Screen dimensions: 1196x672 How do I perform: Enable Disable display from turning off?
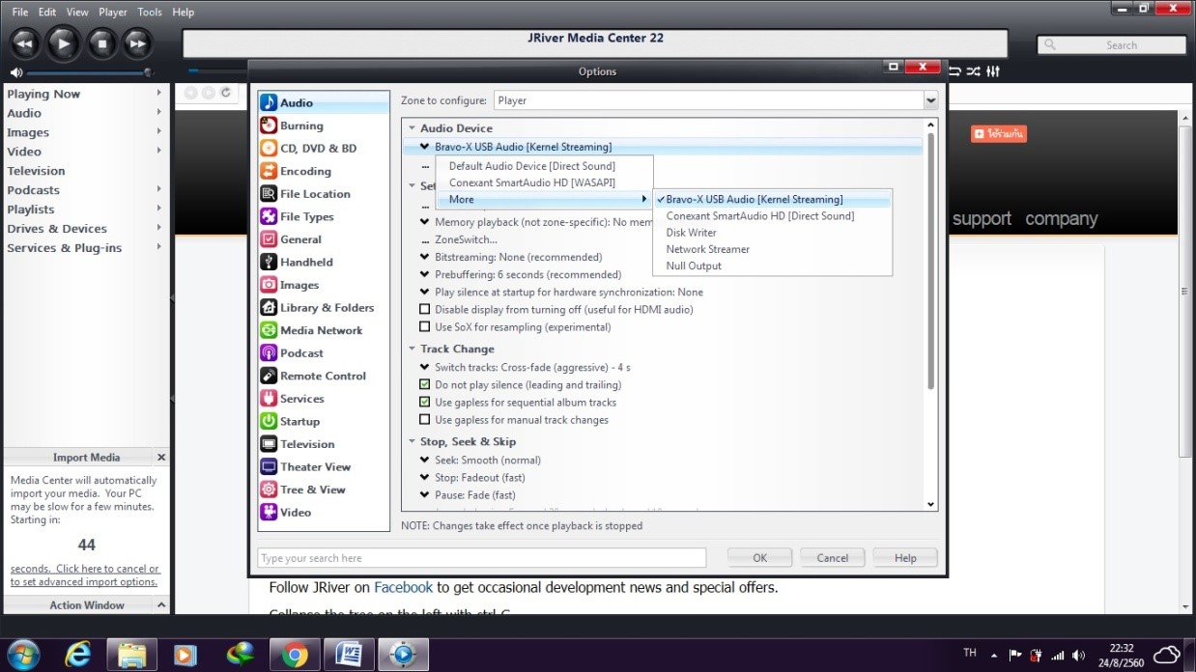(x=425, y=310)
